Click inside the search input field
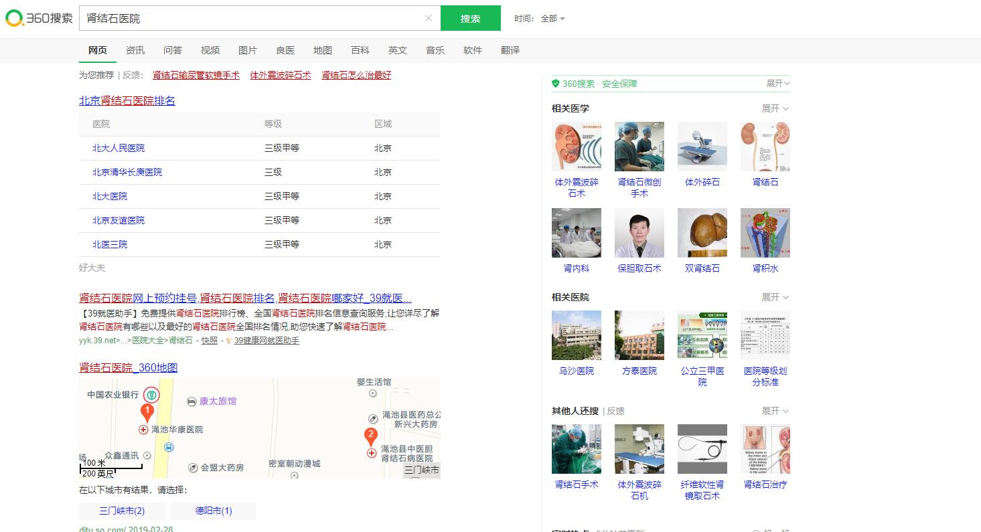981x532 pixels. (254, 18)
